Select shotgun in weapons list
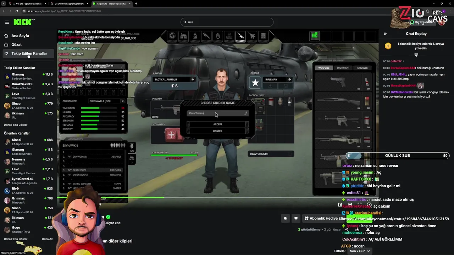 (338, 101)
